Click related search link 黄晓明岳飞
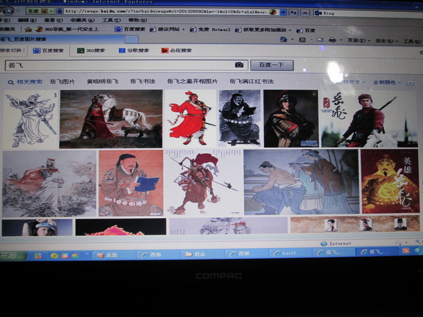The width and height of the screenshot is (423, 317). [x=103, y=82]
